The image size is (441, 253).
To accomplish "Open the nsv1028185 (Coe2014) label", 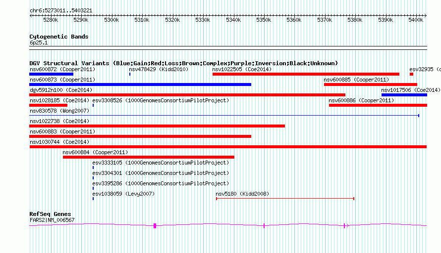I will (x=59, y=100).
